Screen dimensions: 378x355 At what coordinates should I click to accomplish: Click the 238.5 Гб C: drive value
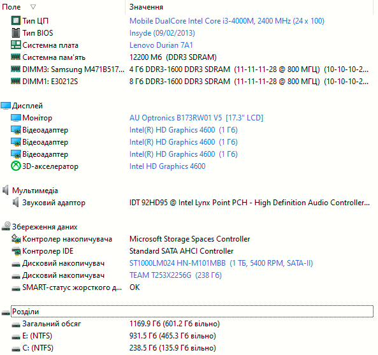(173, 348)
